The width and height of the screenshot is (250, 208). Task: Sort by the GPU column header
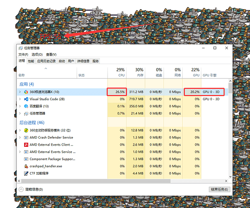coord(192,73)
